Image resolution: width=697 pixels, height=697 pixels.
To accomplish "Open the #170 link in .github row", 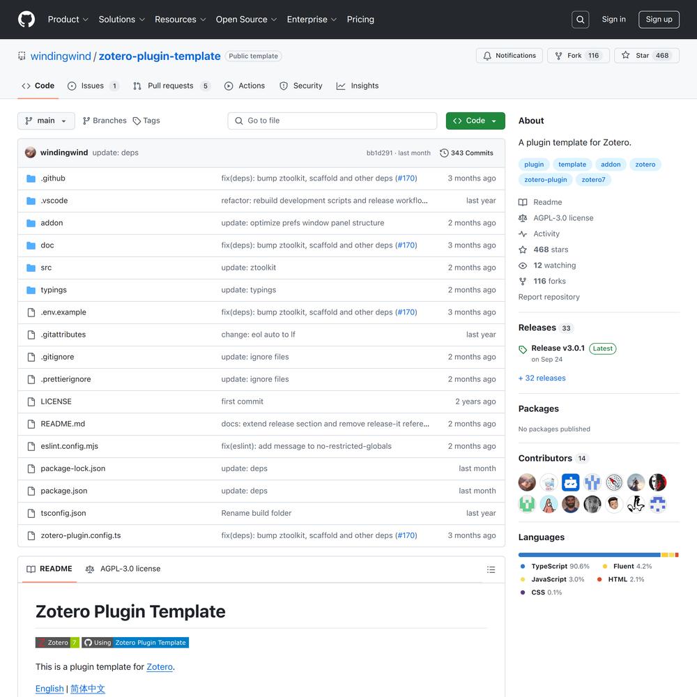I will (406, 178).
